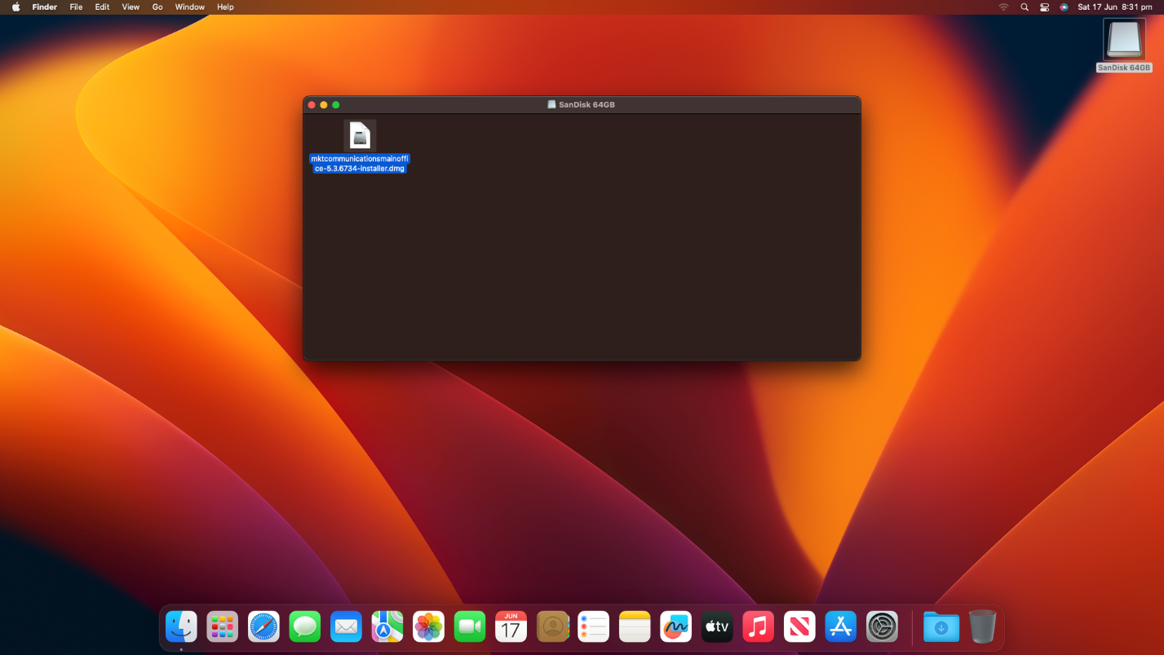Launch FaceTime from the Dock
The image size is (1164, 655).
(470, 626)
